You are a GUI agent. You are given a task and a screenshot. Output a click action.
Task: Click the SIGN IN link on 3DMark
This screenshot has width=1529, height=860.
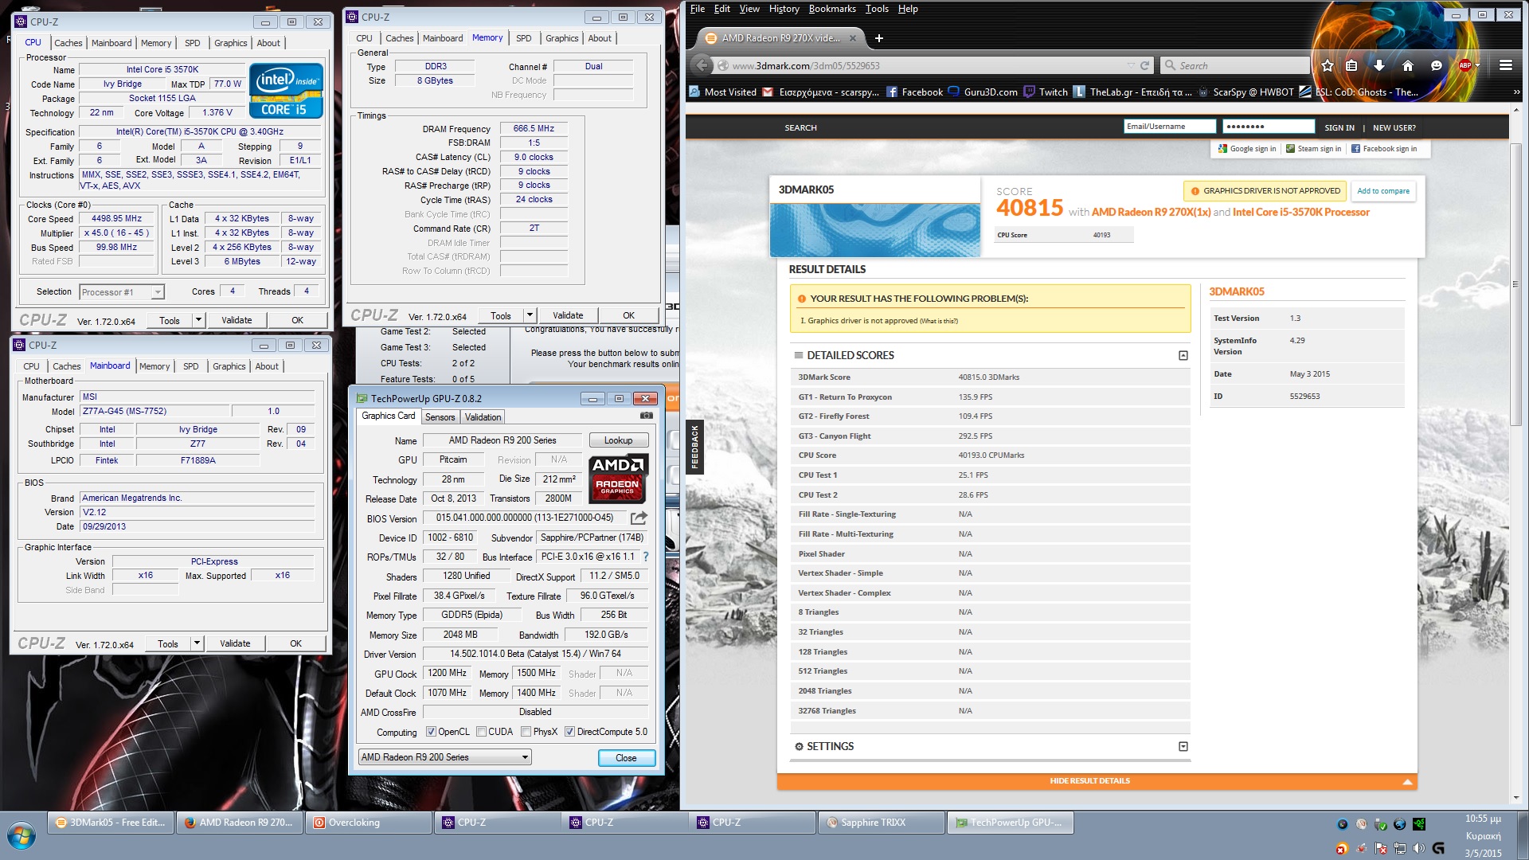click(1339, 127)
